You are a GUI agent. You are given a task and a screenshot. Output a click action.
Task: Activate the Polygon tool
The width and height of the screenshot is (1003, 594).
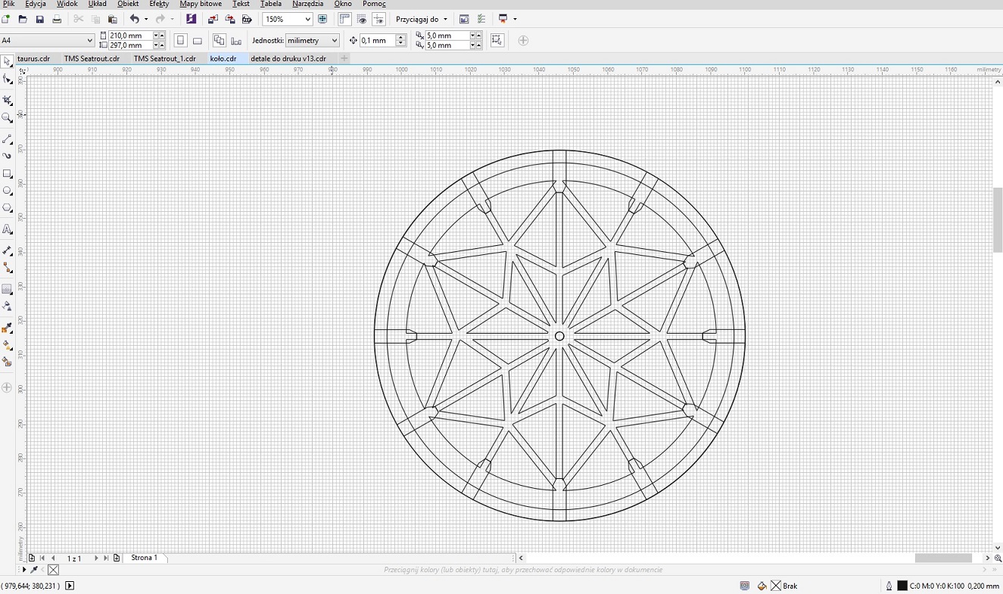(x=8, y=208)
